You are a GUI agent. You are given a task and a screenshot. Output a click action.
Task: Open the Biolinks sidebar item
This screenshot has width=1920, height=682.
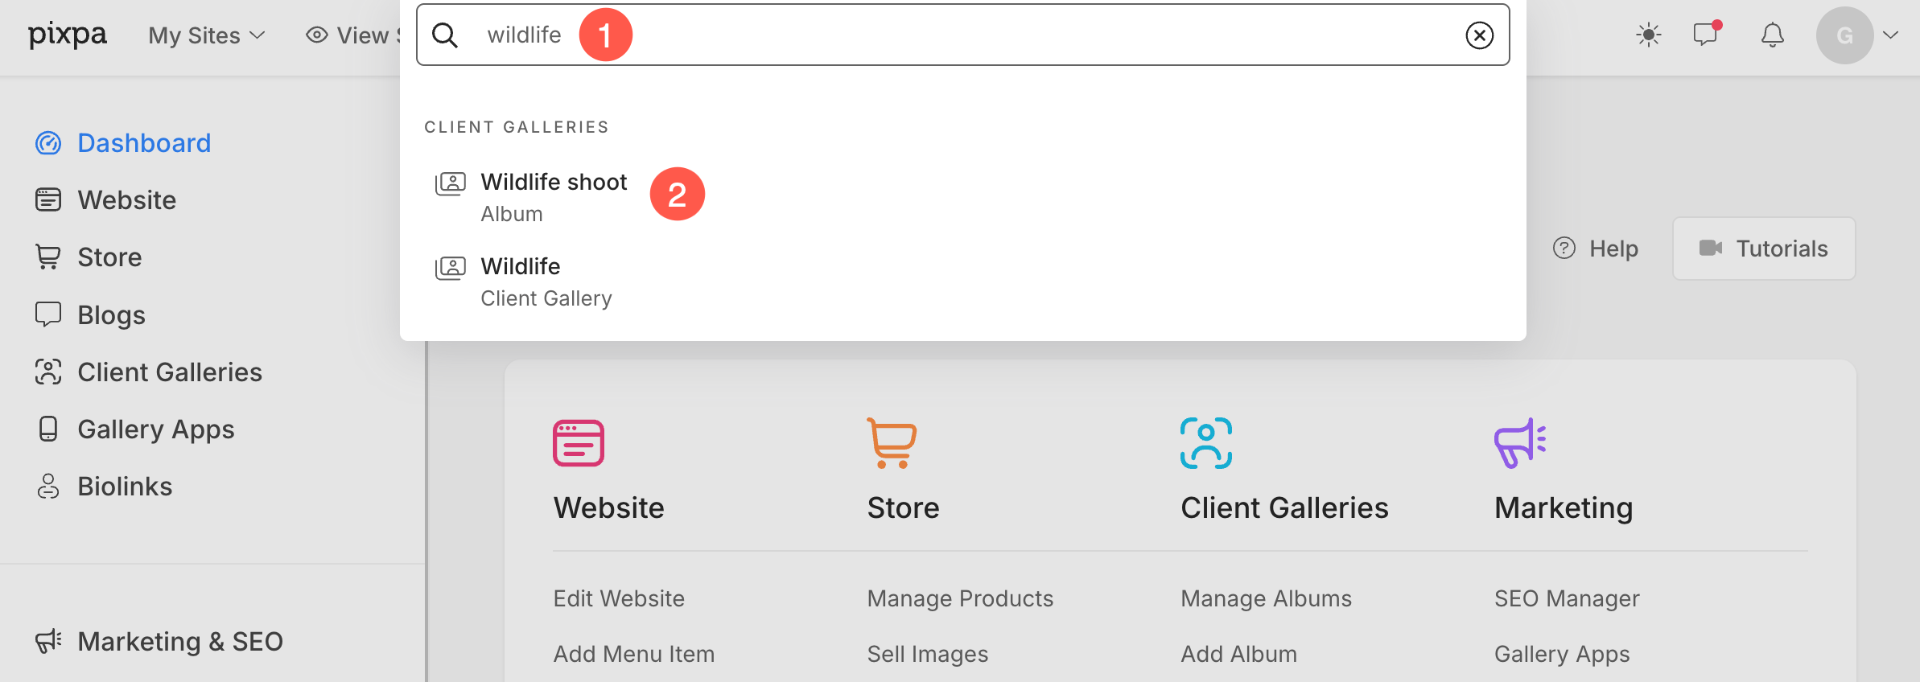125,487
